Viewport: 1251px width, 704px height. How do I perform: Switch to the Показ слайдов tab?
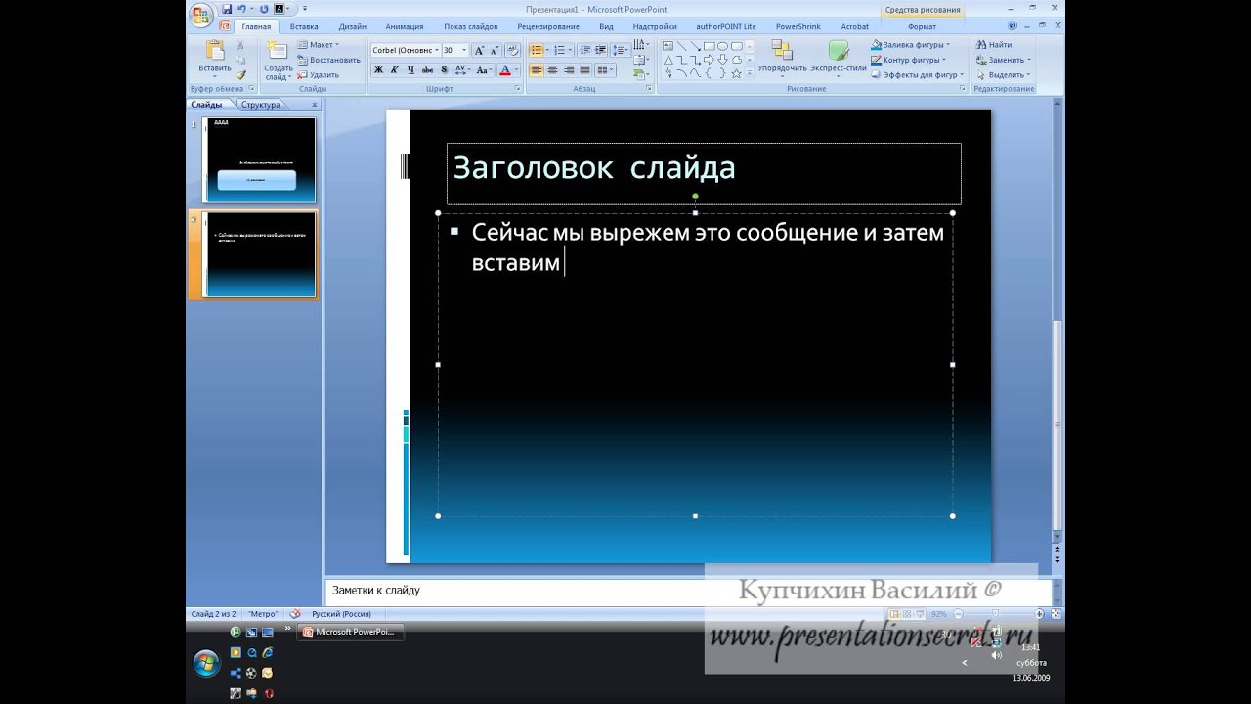[470, 26]
